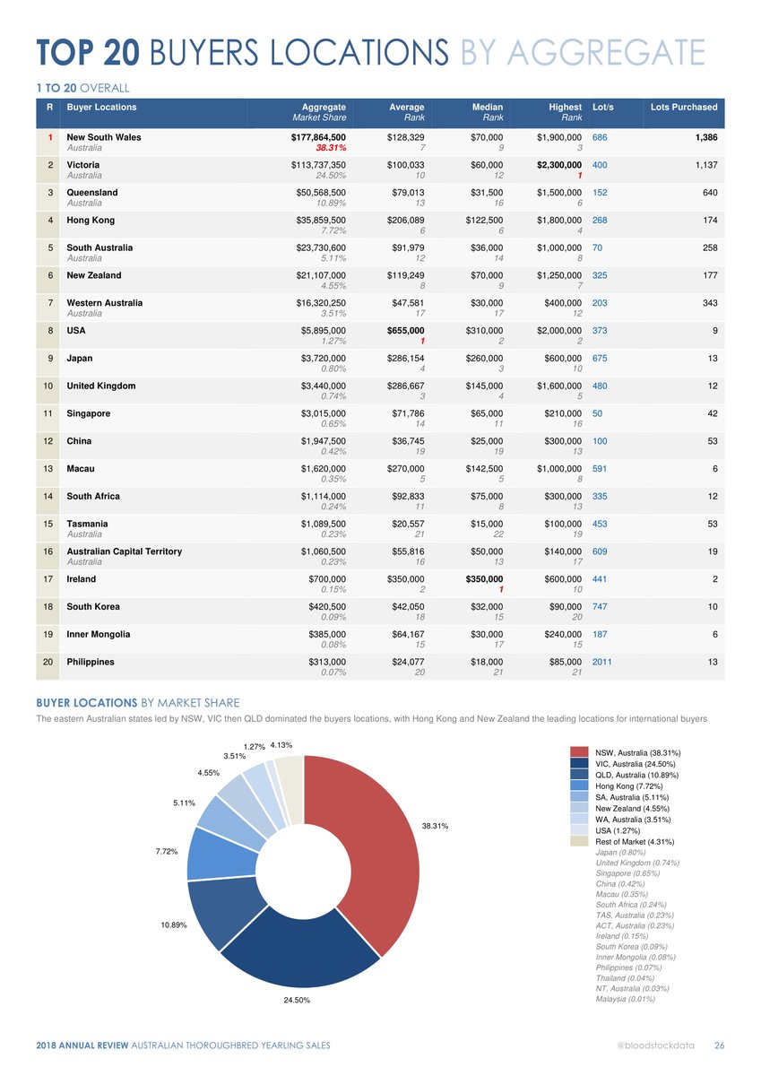Click Victoria in the buyer list
Viewport: 761px width, 1076px height.
83,165
